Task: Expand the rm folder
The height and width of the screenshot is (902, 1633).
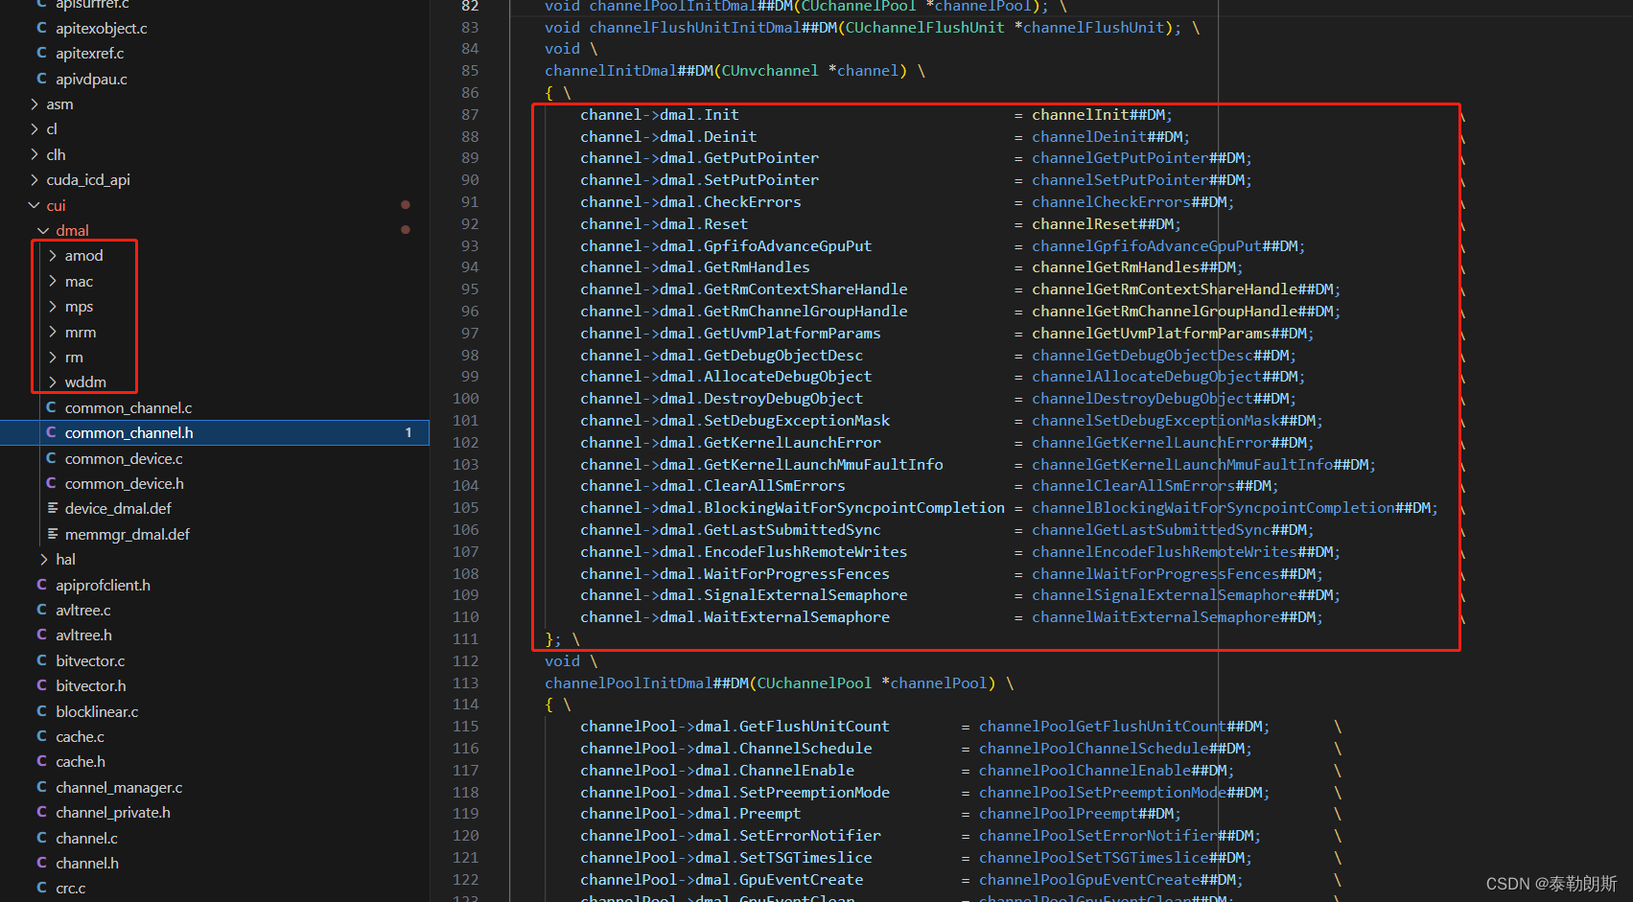Action: pyautogui.click(x=53, y=357)
